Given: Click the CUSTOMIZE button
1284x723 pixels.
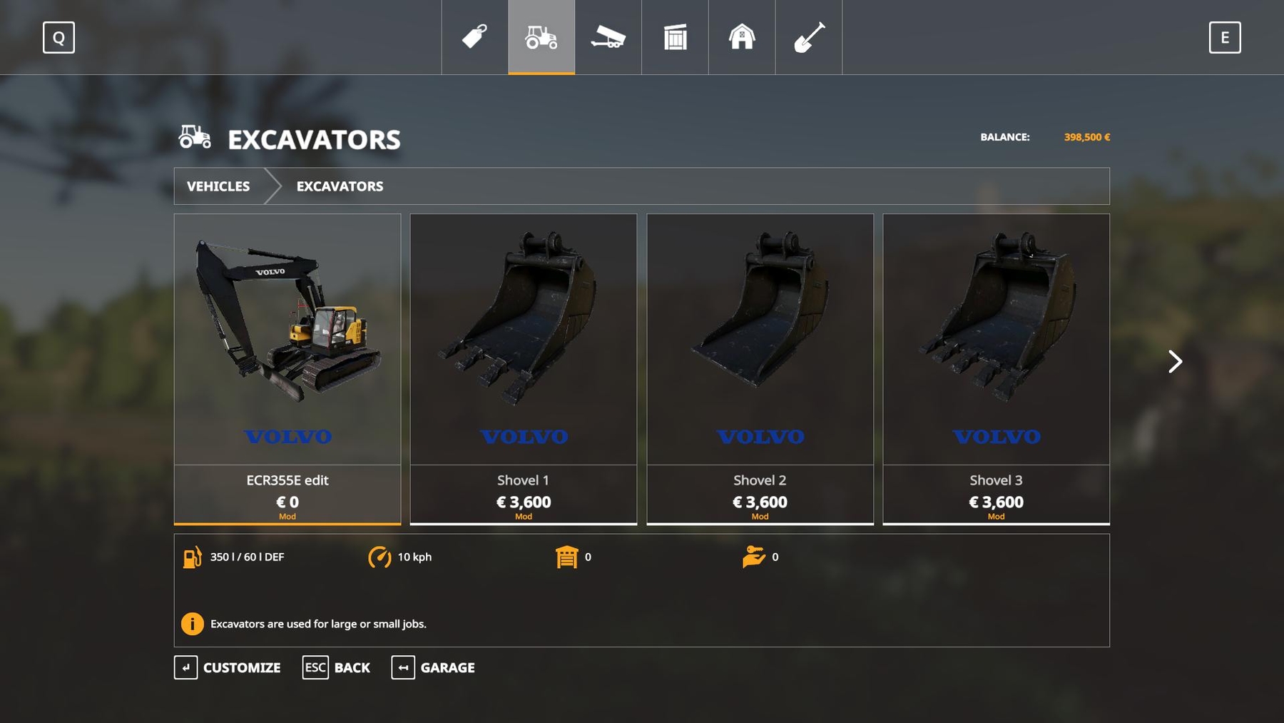Looking at the screenshot, I should point(228,667).
